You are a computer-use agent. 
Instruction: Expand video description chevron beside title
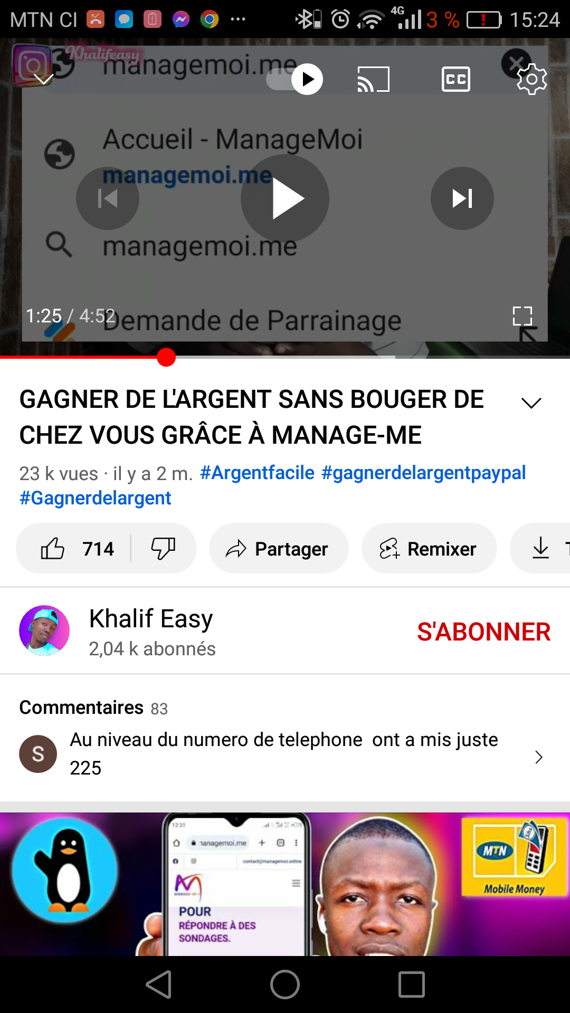[x=531, y=403]
